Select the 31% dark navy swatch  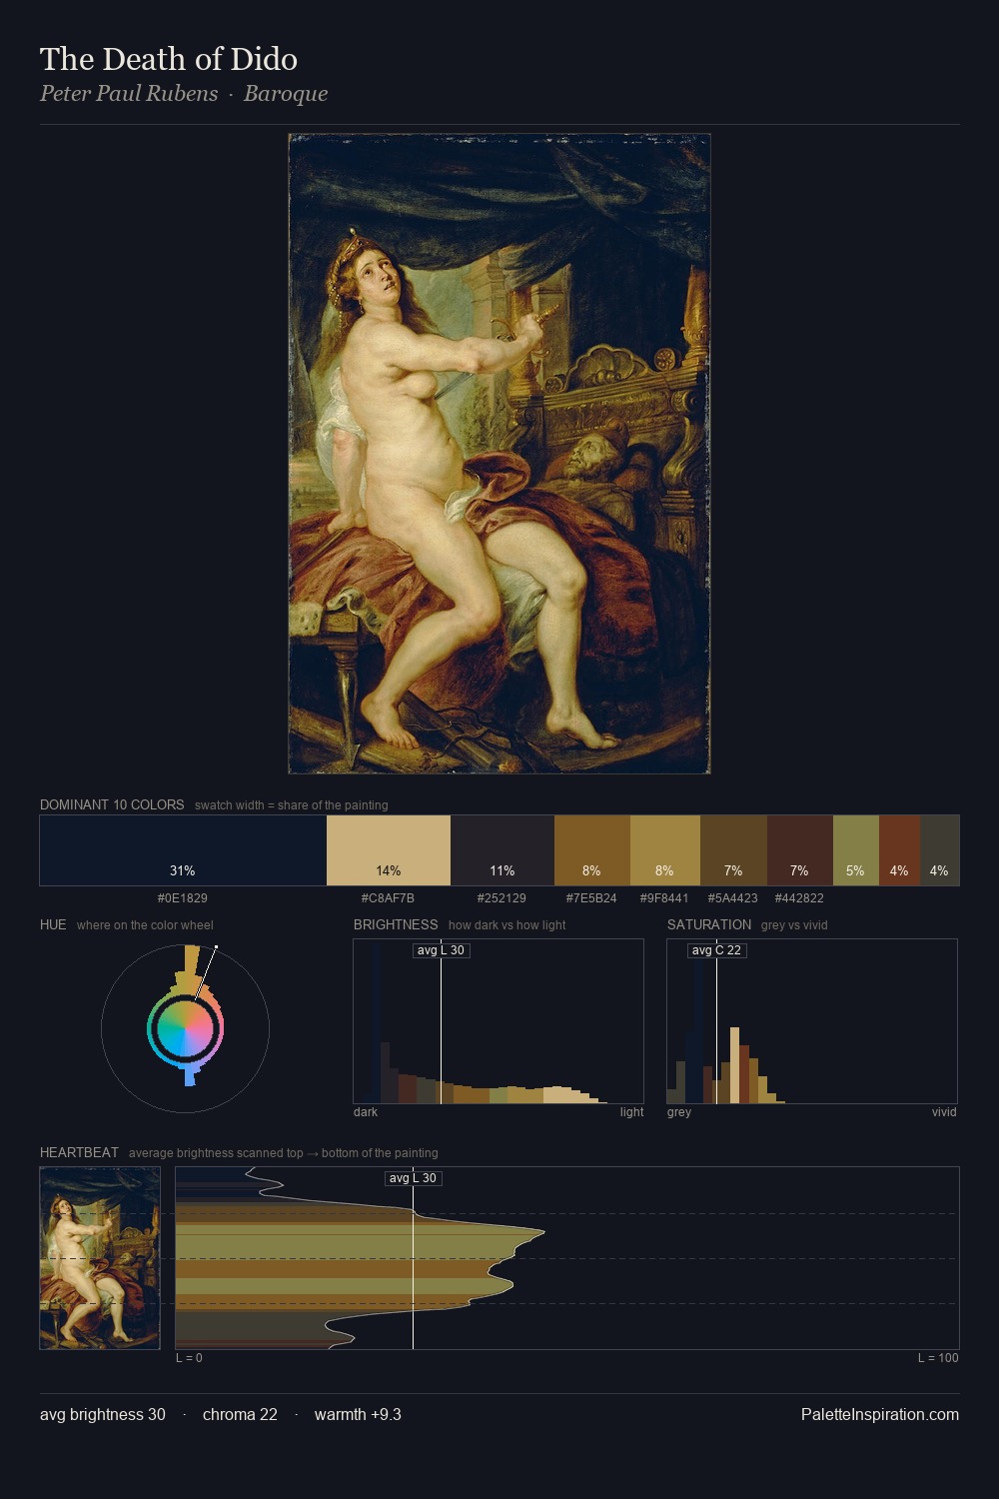[x=183, y=850]
